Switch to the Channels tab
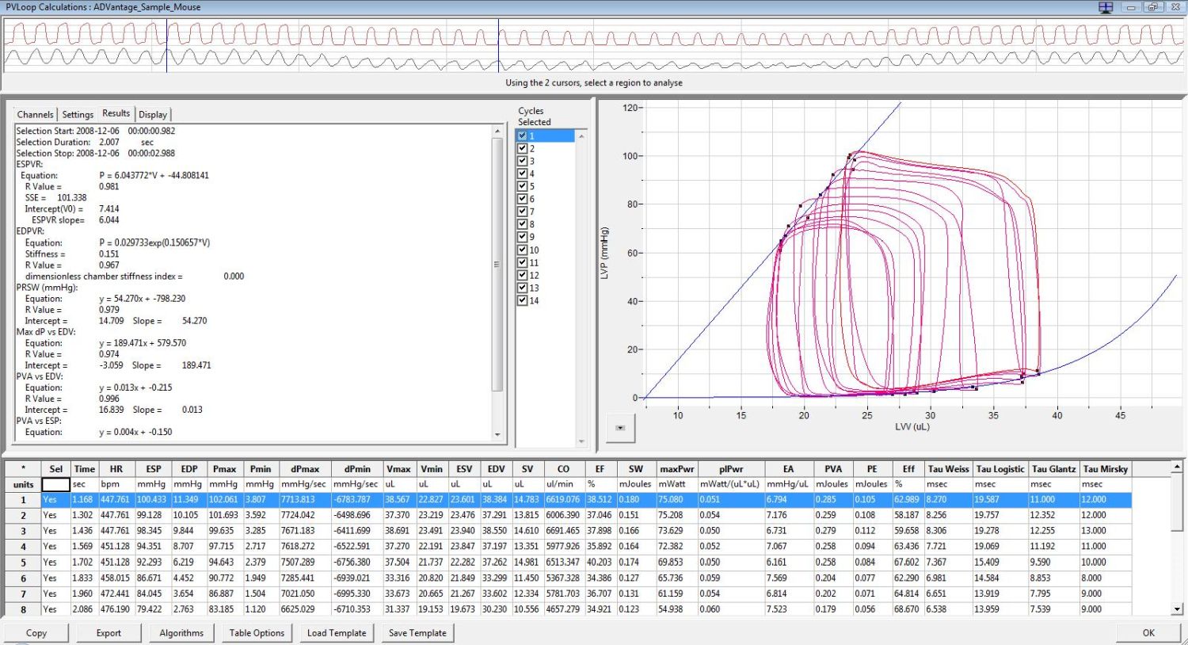The width and height of the screenshot is (1188, 645). tap(36, 115)
